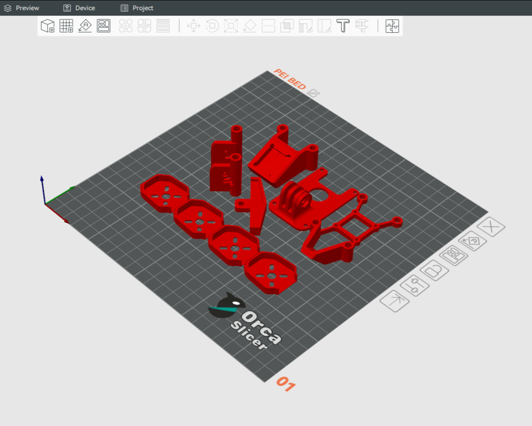Switch to the Device tab
The height and width of the screenshot is (426, 532).
pyautogui.click(x=79, y=8)
